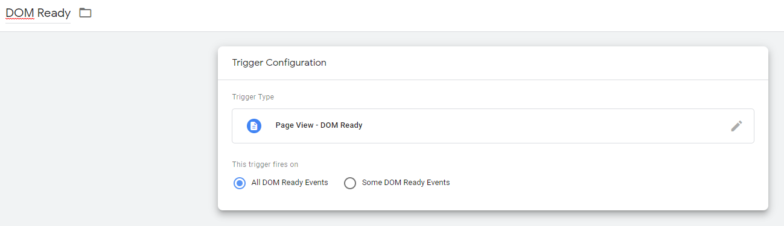This screenshot has width=784, height=226.
Task: Click the gray background left of the card
Action: (x=109, y=127)
